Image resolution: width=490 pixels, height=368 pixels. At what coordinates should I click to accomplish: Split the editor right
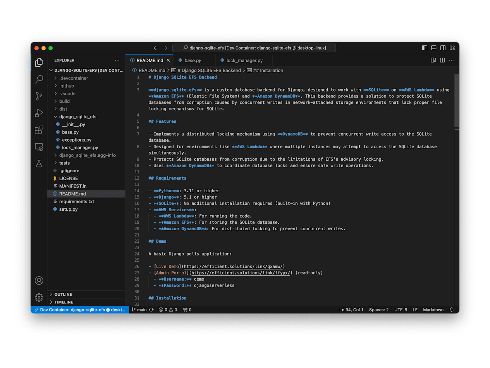tap(442, 60)
